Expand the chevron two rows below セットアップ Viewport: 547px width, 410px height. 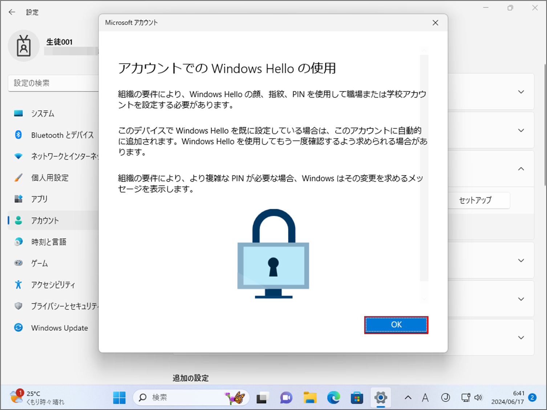[521, 299]
